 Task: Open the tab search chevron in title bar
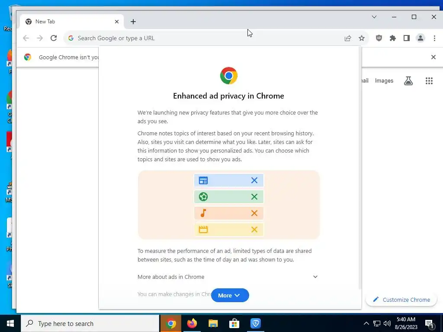click(374, 17)
